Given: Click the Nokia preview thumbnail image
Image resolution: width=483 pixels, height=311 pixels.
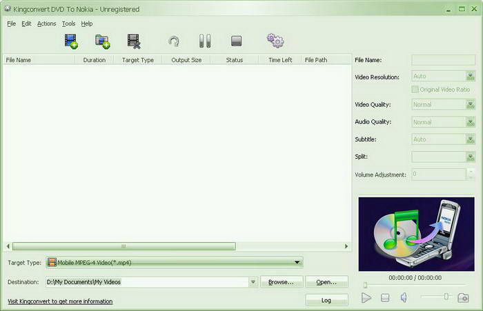Looking at the screenshot, I should (417, 234).
